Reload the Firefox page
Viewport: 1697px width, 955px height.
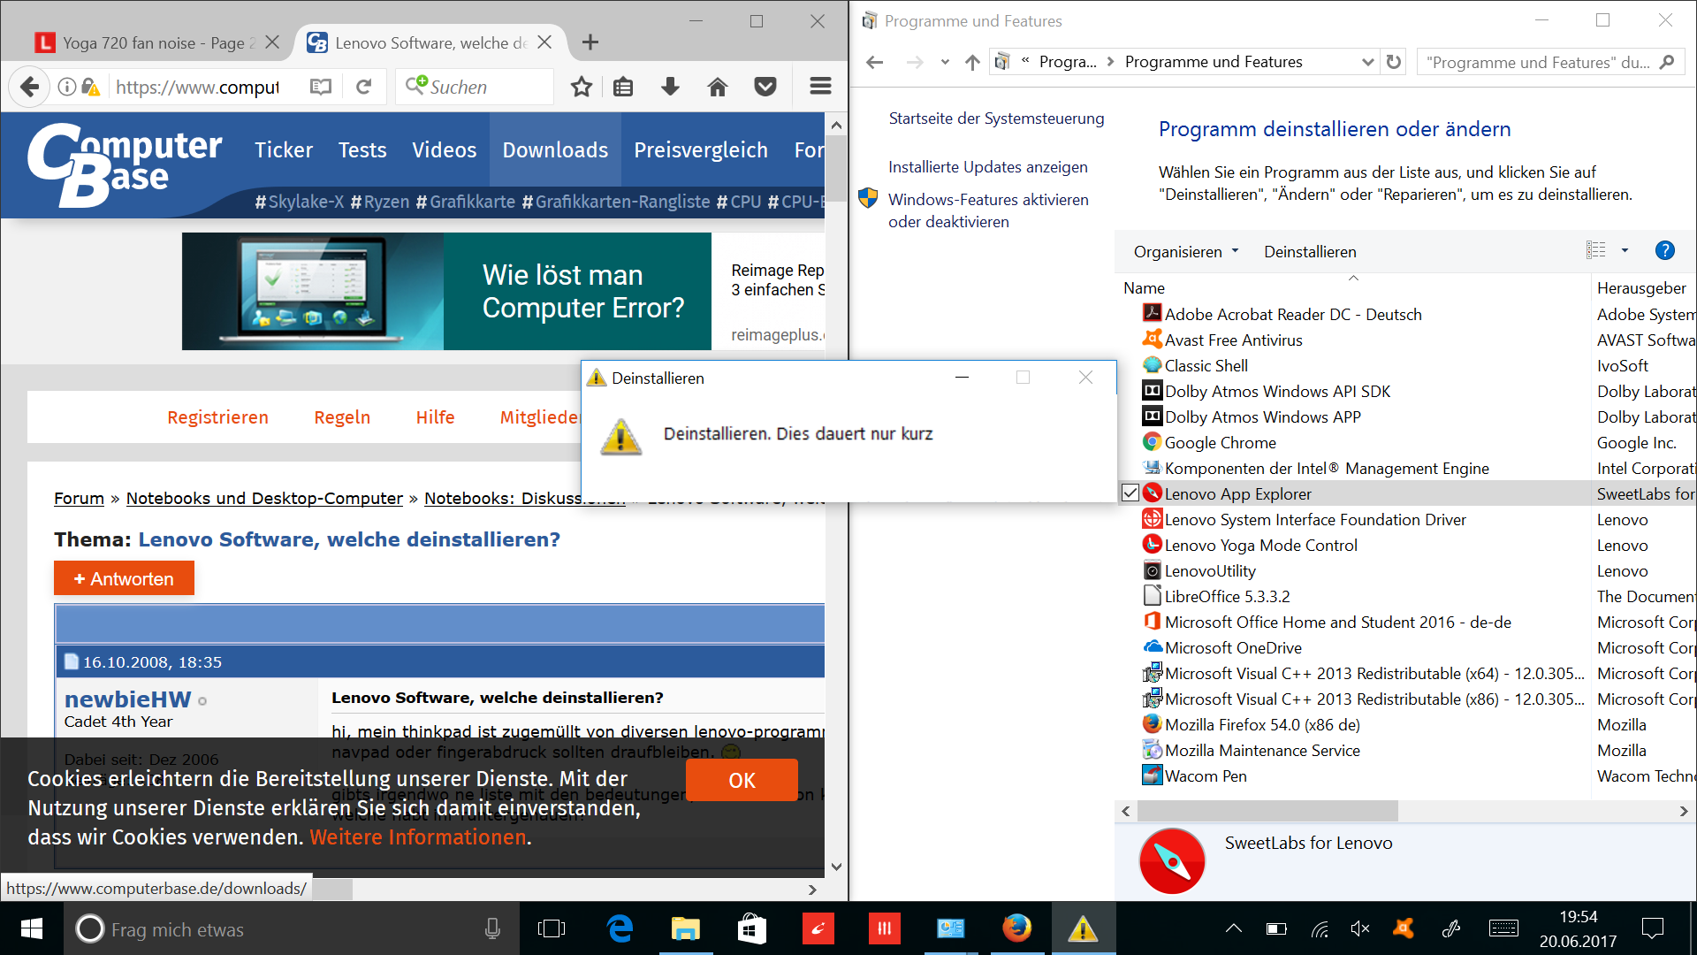tap(364, 87)
